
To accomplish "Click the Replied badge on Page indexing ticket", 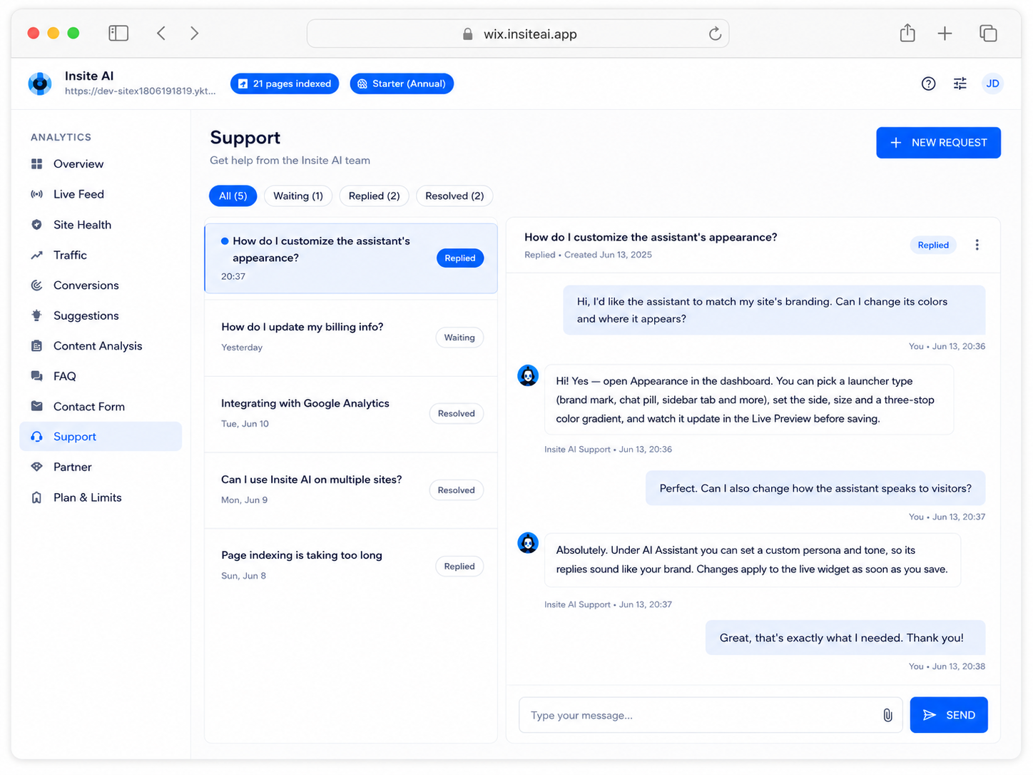I will [x=459, y=567].
